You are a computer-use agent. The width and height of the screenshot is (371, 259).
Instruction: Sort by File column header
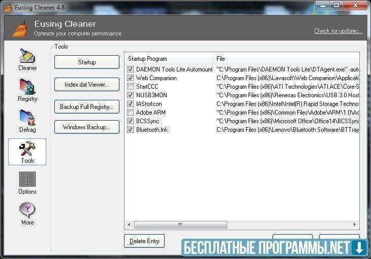tap(286, 58)
